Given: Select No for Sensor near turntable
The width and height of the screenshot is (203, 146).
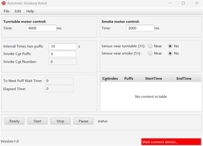Looking at the screenshot, I should pyautogui.click(x=170, y=46).
